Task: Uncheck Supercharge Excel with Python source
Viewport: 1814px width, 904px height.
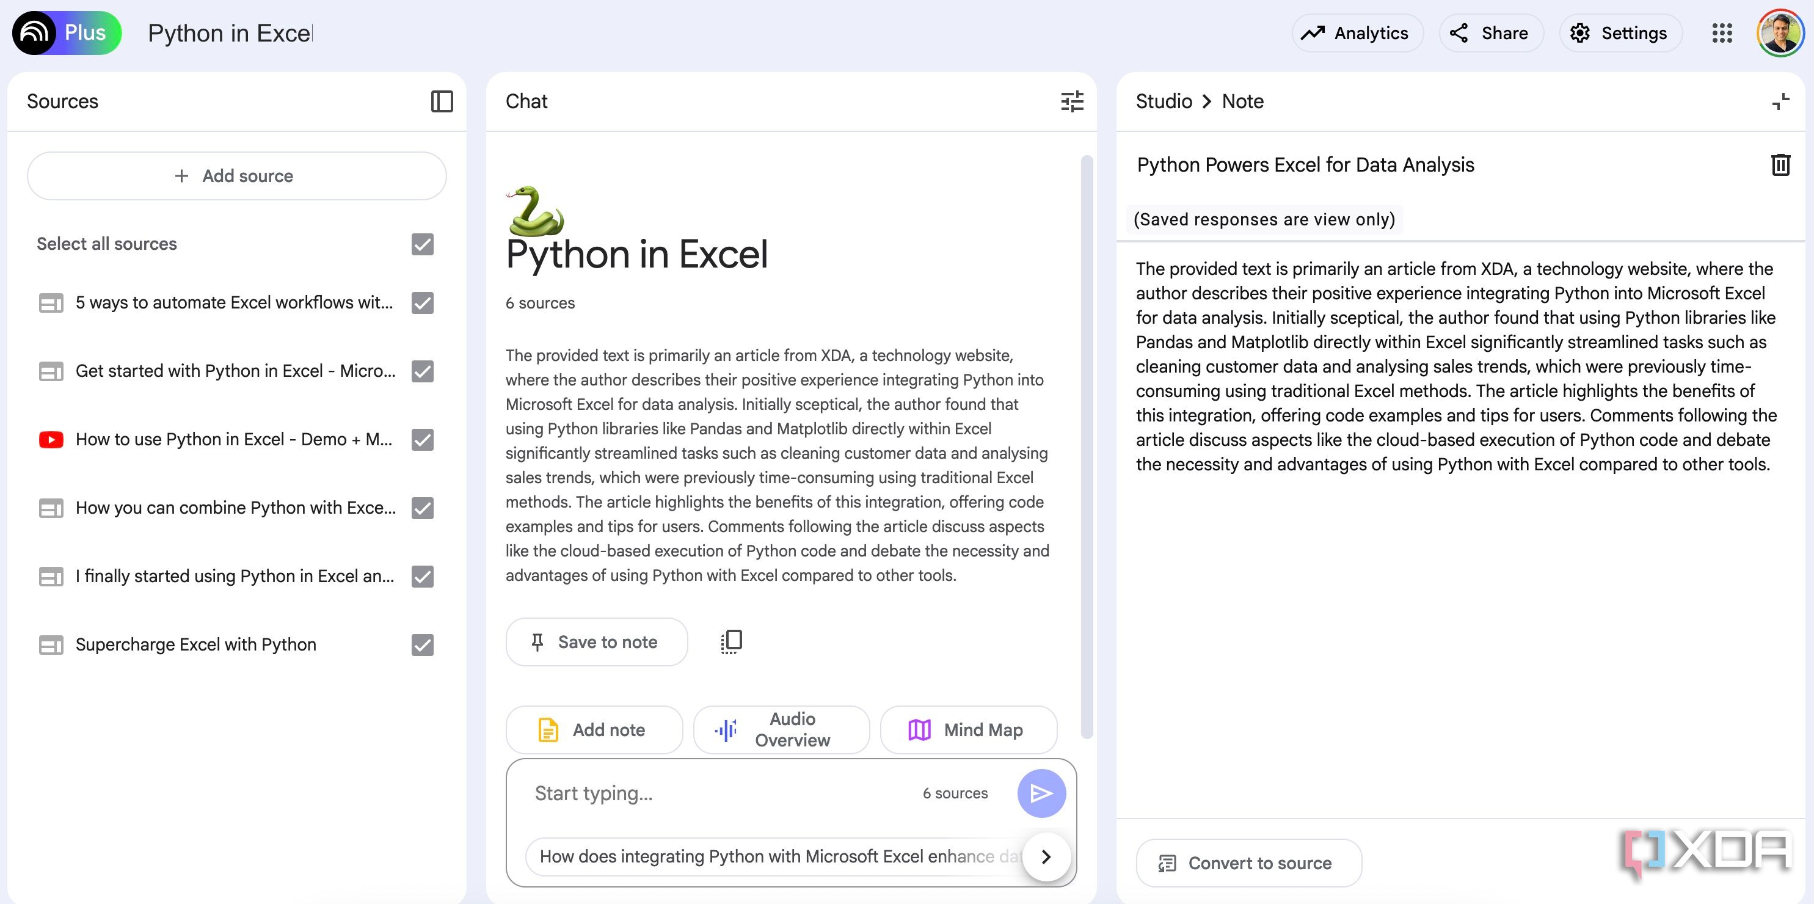Action: pyautogui.click(x=423, y=645)
